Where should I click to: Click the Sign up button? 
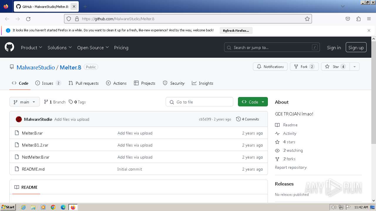[356, 47]
